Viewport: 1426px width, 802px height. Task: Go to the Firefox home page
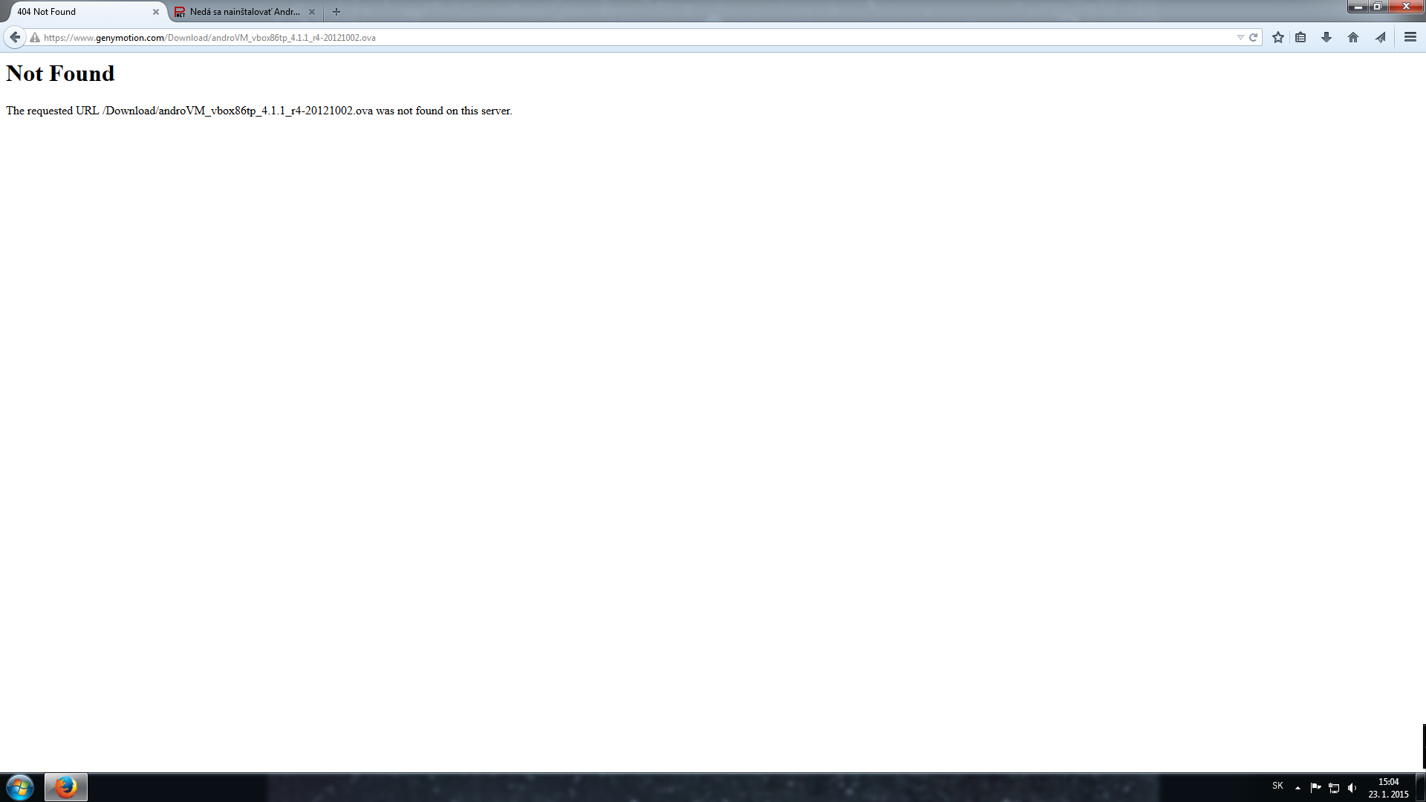1353,37
